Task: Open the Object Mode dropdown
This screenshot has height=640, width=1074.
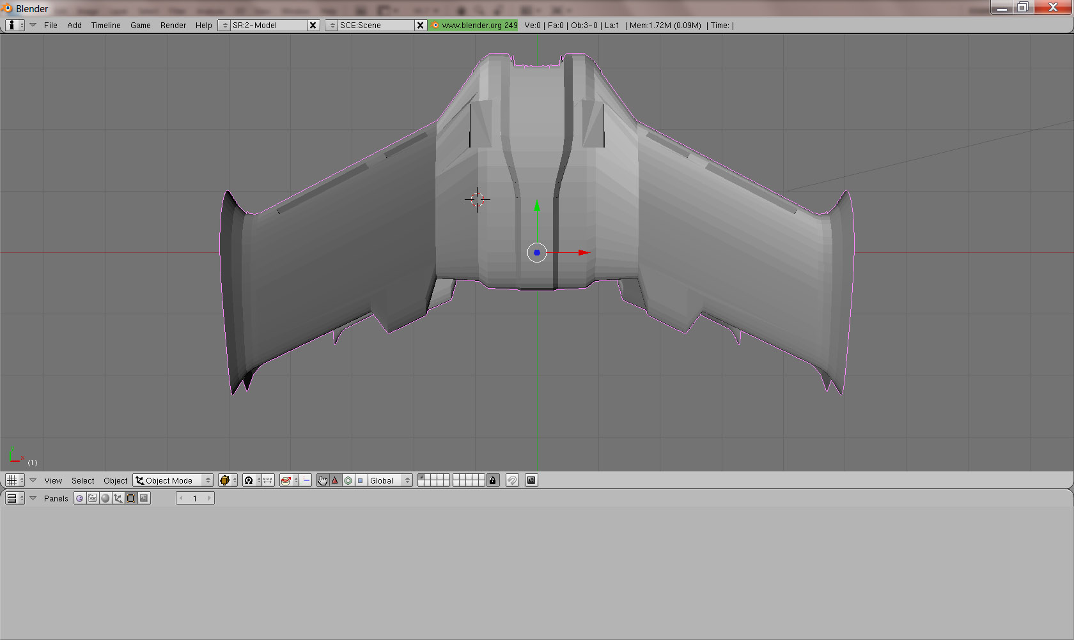Action: pos(173,480)
